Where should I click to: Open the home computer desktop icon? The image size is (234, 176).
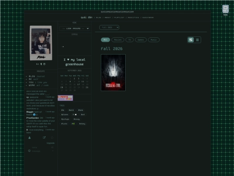click(x=225, y=10)
